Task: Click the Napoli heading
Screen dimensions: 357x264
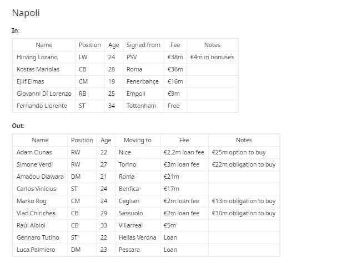Action: click(x=26, y=13)
